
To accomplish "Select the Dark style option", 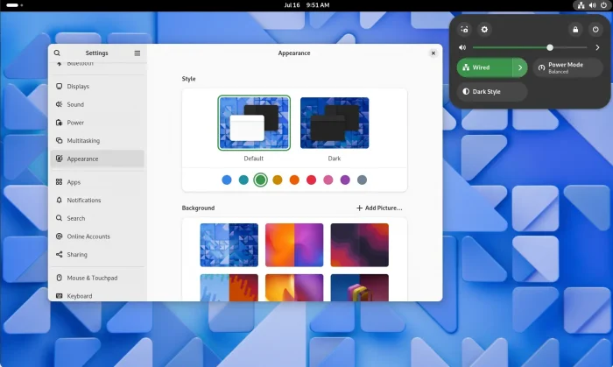I will pyautogui.click(x=335, y=123).
